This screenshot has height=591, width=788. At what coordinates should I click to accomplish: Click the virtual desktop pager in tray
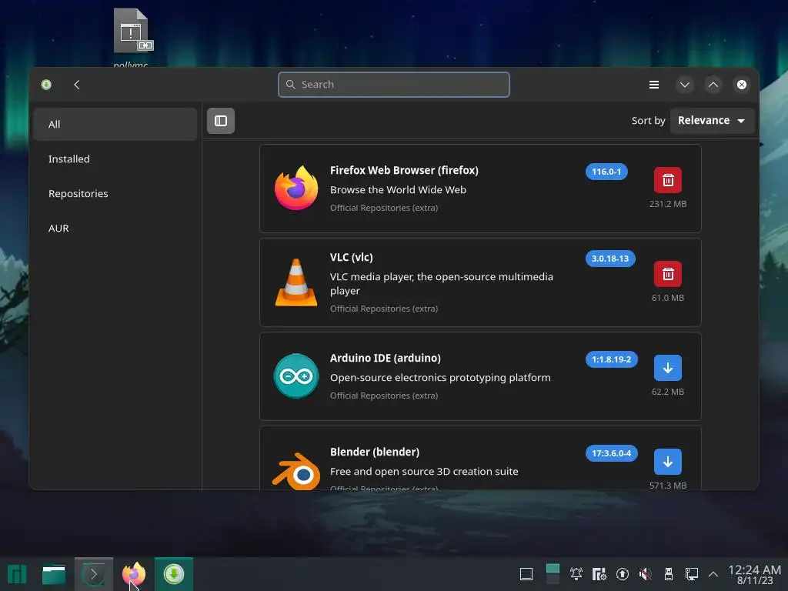(553, 574)
